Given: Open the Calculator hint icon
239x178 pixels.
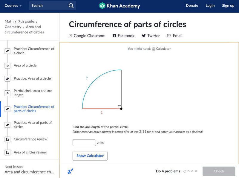Looking at the screenshot, I should click(x=154, y=49).
